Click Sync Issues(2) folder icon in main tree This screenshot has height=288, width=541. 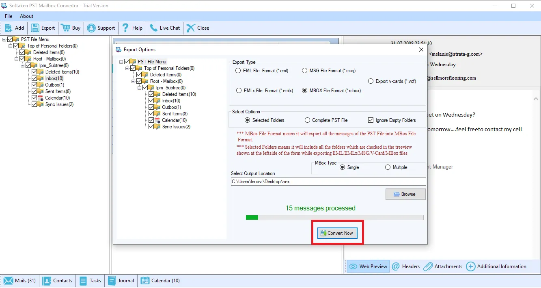coord(41,104)
